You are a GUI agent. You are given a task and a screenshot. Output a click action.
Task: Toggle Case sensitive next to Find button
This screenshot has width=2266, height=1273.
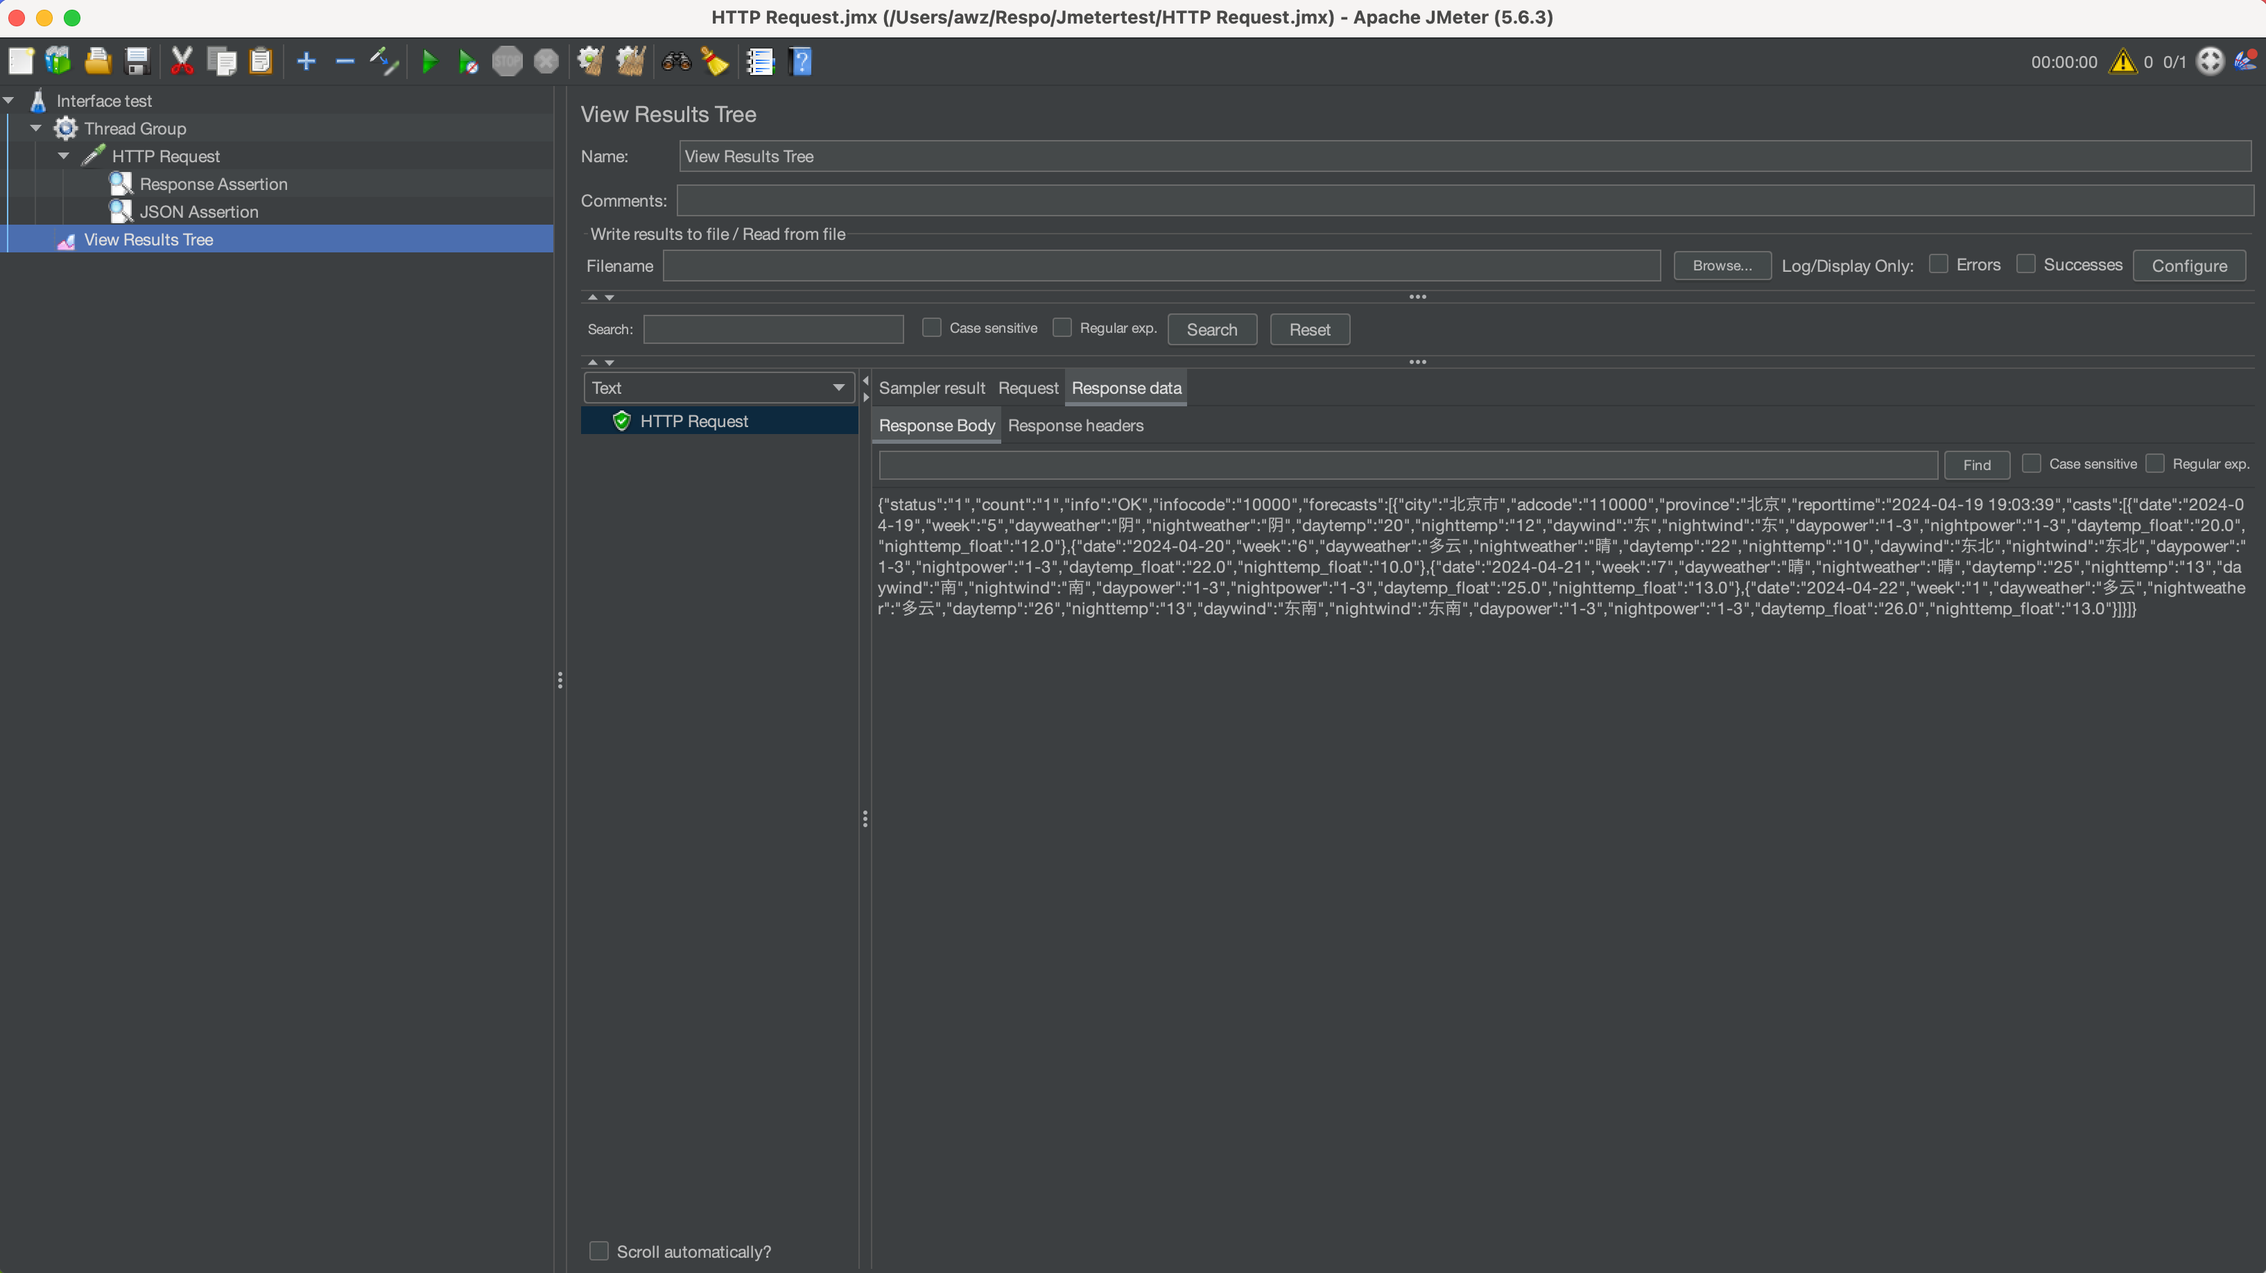tap(2031, 462)
